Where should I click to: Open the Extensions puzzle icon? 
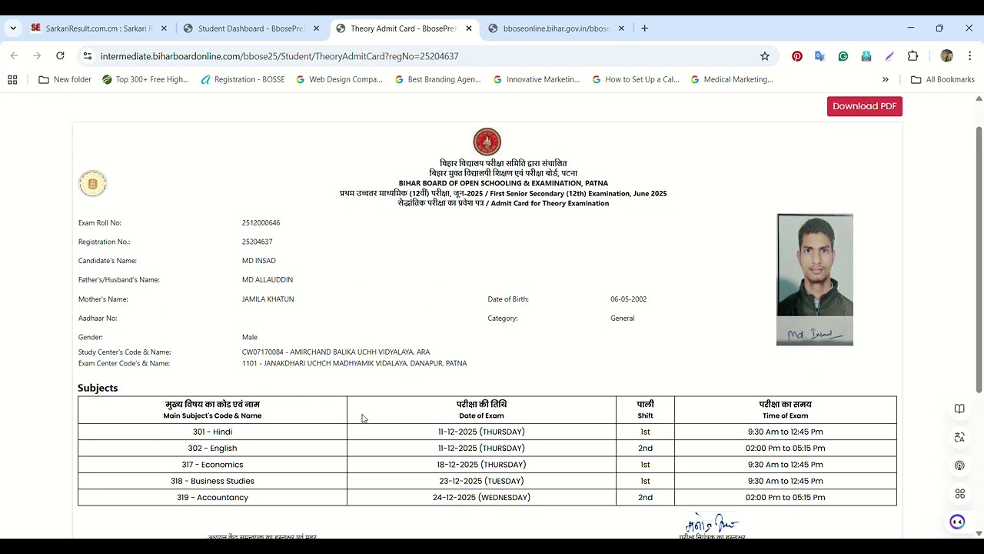coord(913,56)
